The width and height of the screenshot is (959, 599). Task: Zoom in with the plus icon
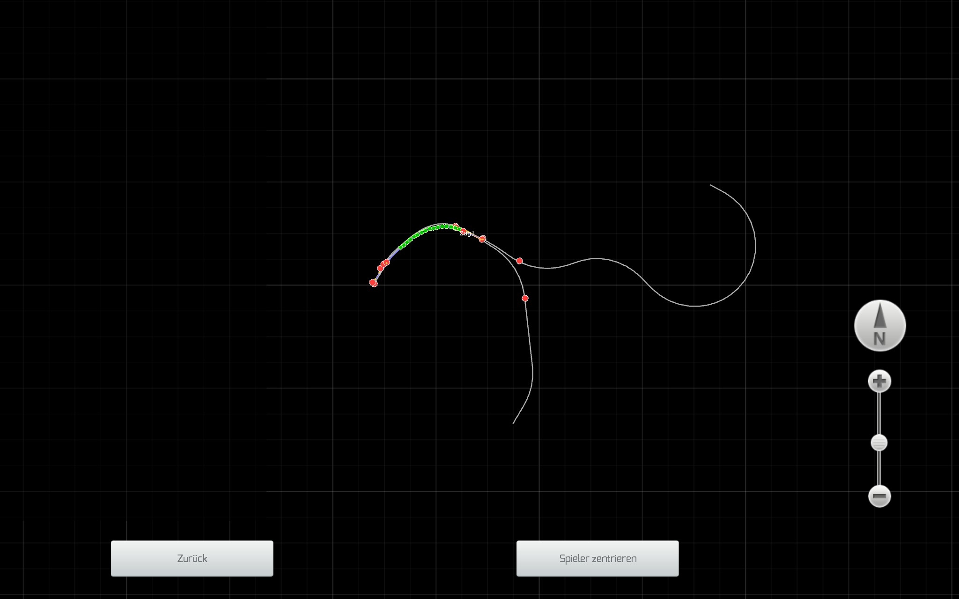(x=879, y=381)
